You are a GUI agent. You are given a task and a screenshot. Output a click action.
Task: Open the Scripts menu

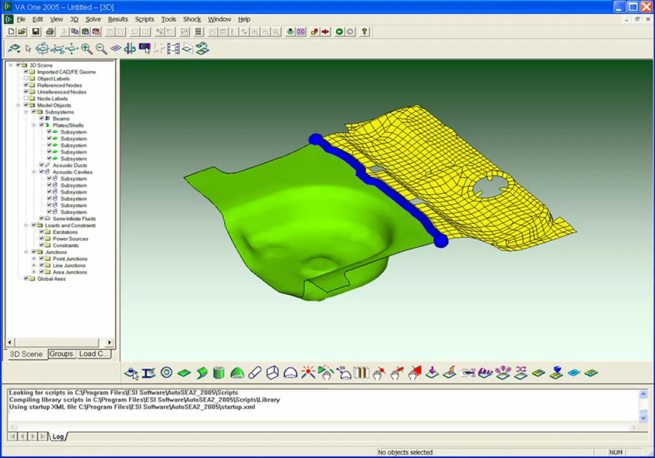(x=144, y=19)
